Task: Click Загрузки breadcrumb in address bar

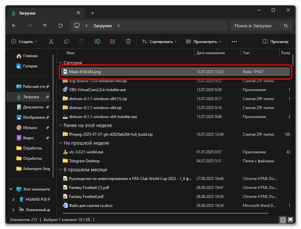Action: 103,26
